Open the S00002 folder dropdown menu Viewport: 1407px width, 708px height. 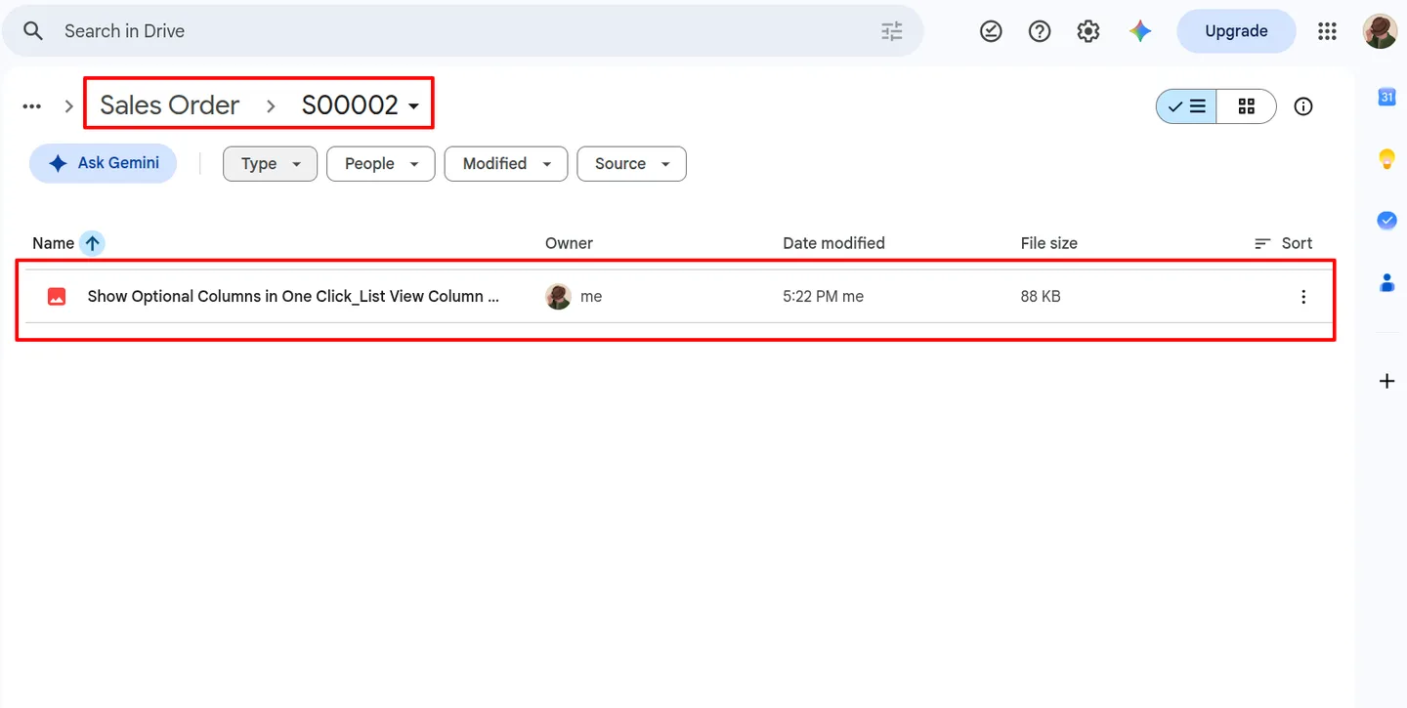pyautogui.click(x=361, y=105)
